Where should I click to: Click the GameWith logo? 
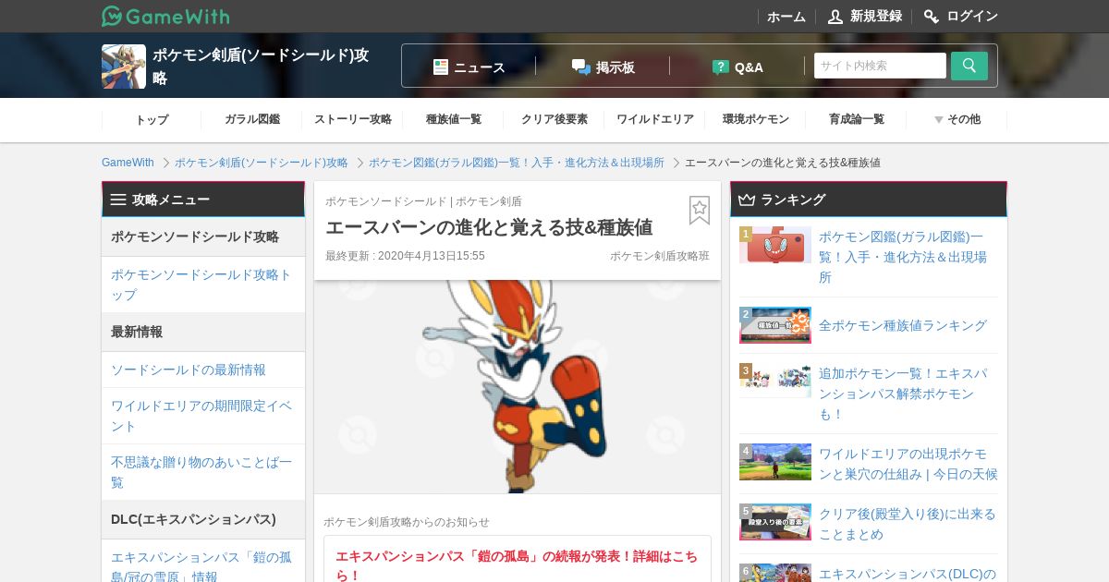point(165,16)
